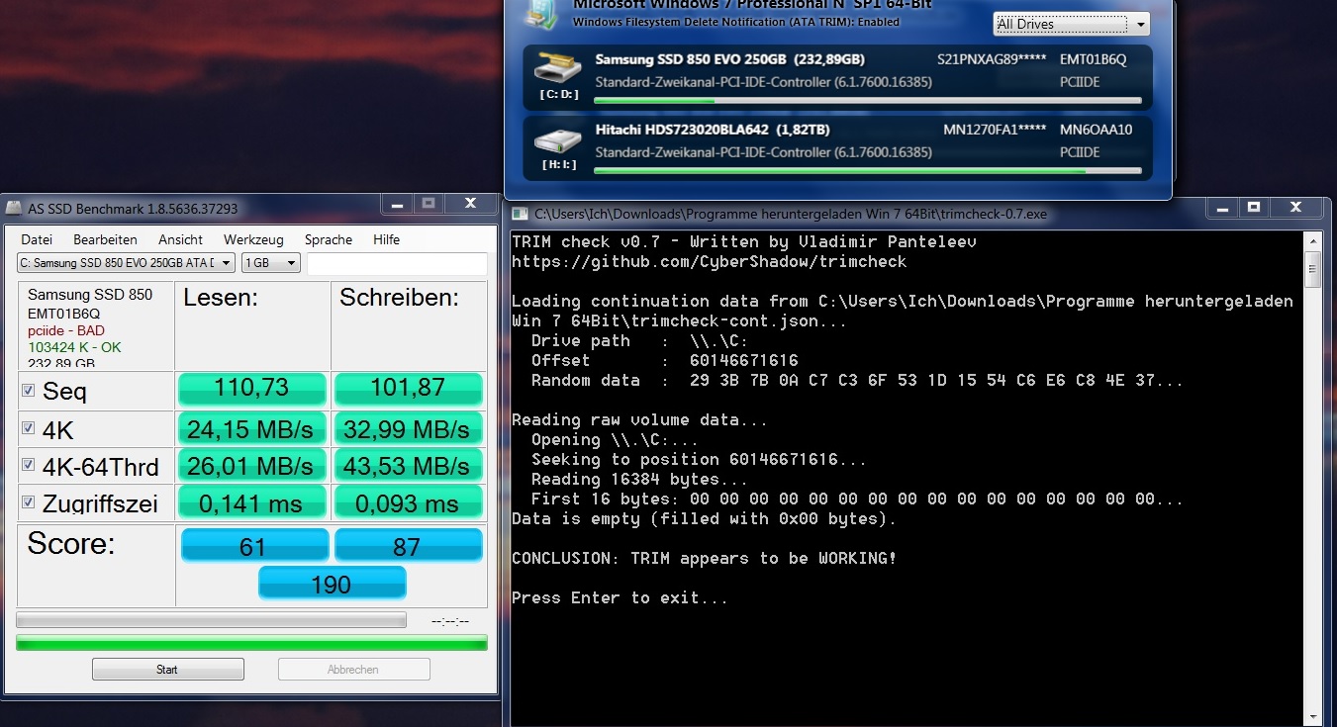The height and width of the screenshot is (727, 1337).
Task: Click the total score 190
Action: pos(332,583)
